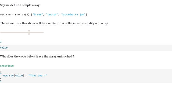
Task: Expand the myArray disclosure triangle
Action: [x=16, y=15]
